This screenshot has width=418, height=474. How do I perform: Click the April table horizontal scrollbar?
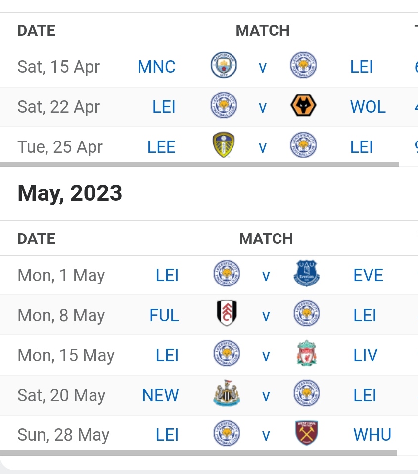point(199,164)
